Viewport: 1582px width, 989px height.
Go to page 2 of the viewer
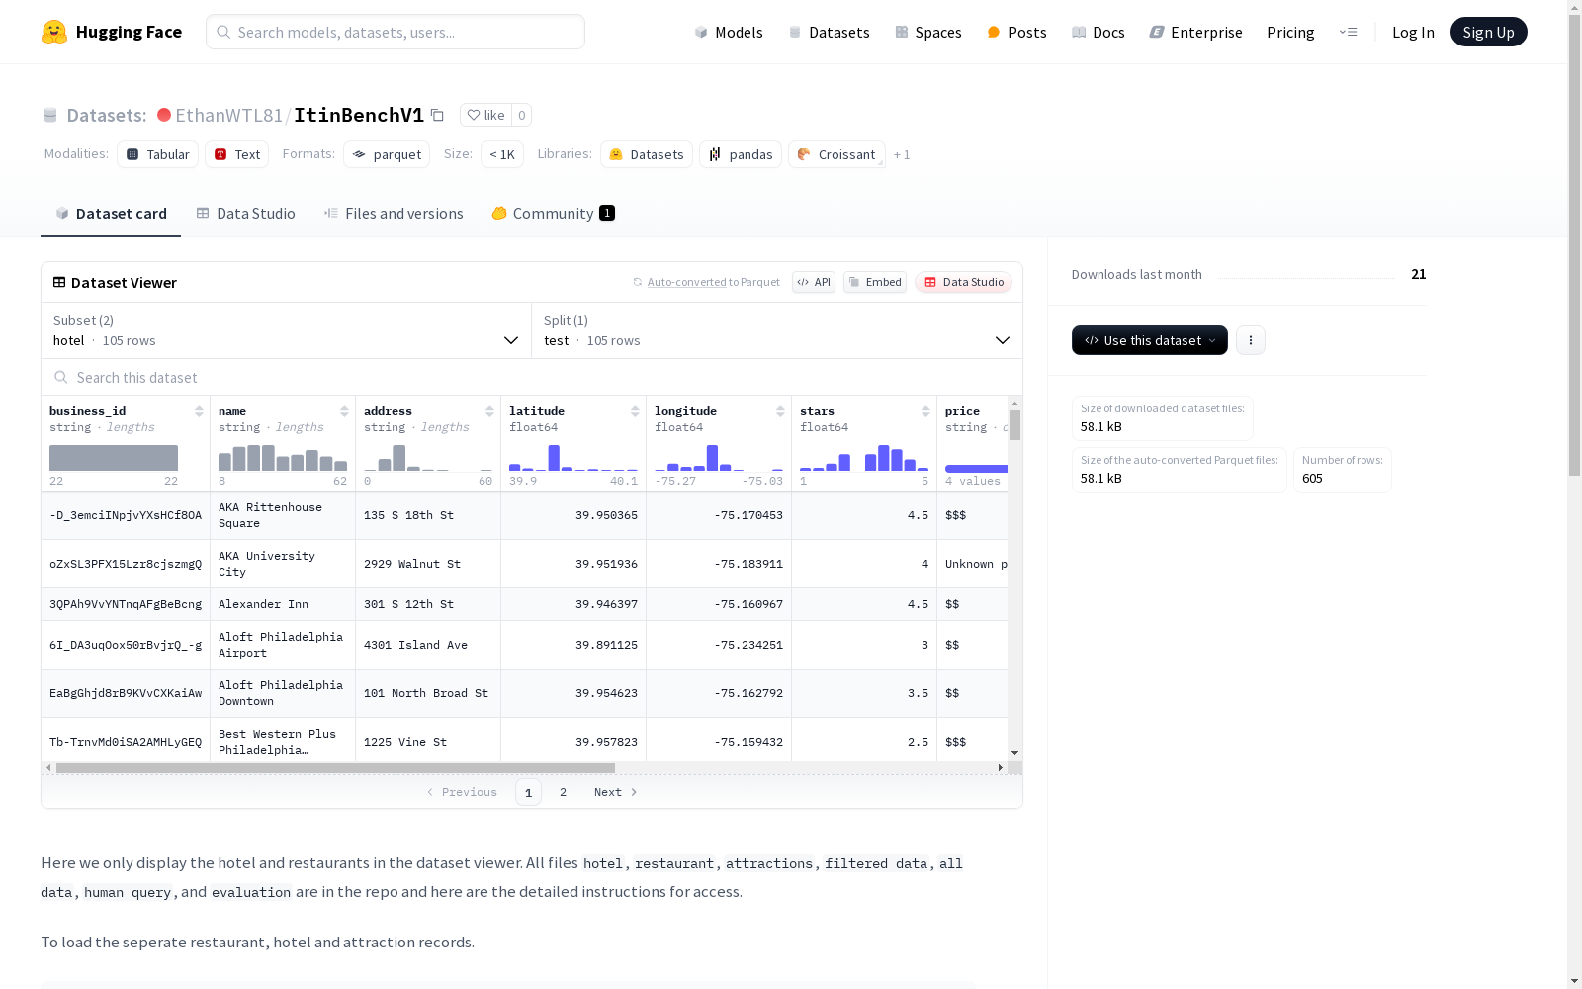pos(564,792)
